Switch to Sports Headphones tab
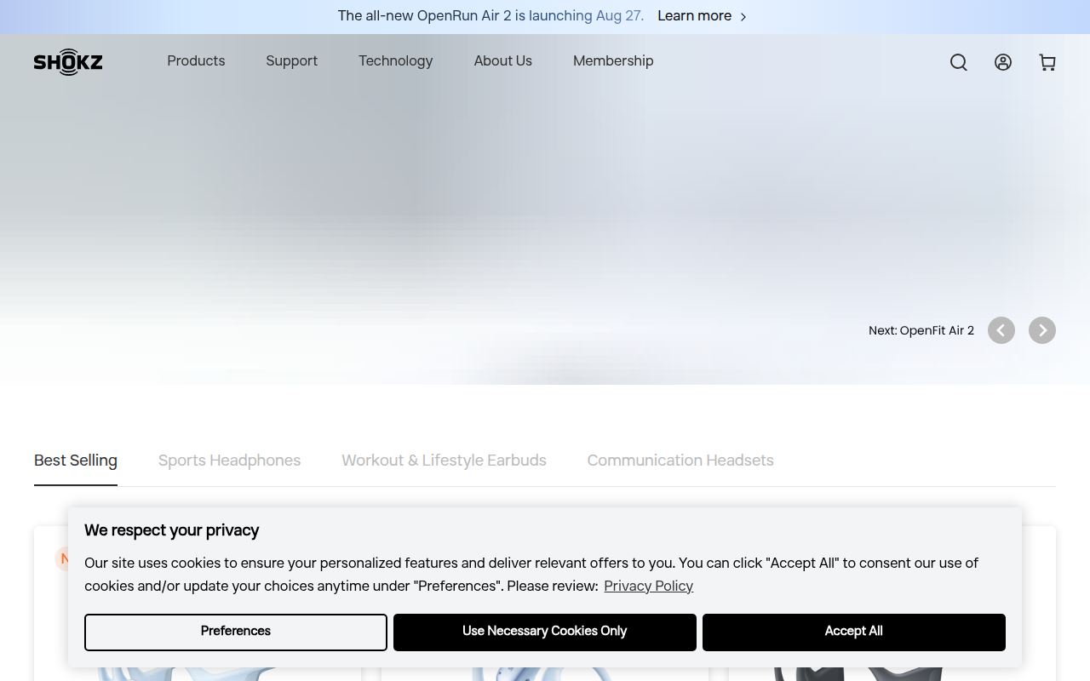Screen dimensions: 1090x681 (230, 461)
